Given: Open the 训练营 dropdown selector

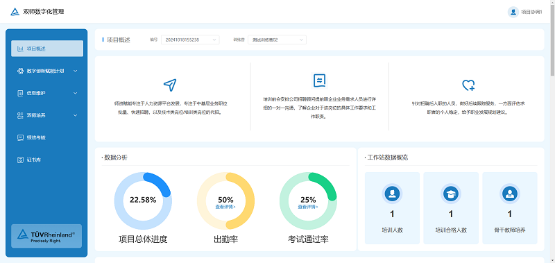Looking at the screenshot, I should point(277,40).
